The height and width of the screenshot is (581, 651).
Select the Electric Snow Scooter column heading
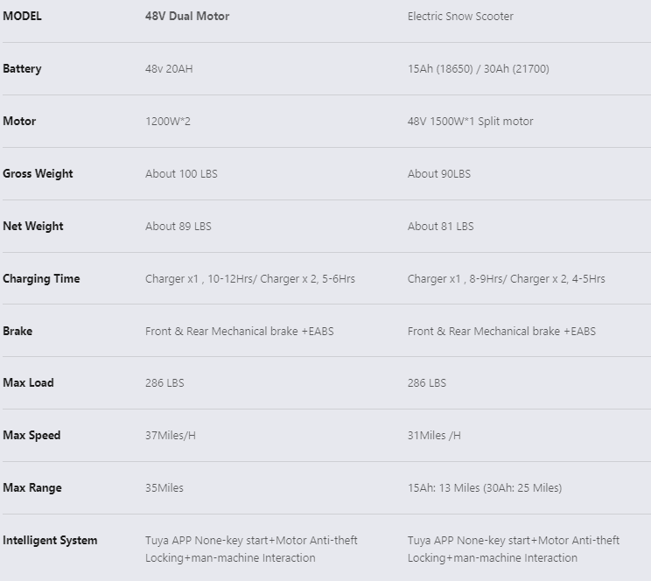point(460,17)
